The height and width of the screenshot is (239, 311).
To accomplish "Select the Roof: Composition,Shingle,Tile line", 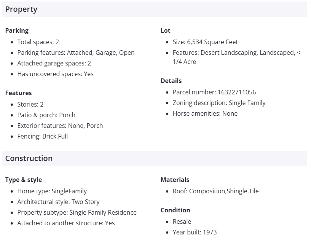I will (x=215, y=191).
